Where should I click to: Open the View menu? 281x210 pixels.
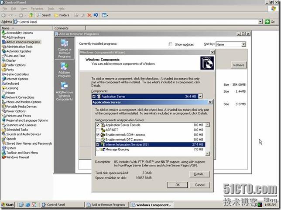[x=24, y=9]
